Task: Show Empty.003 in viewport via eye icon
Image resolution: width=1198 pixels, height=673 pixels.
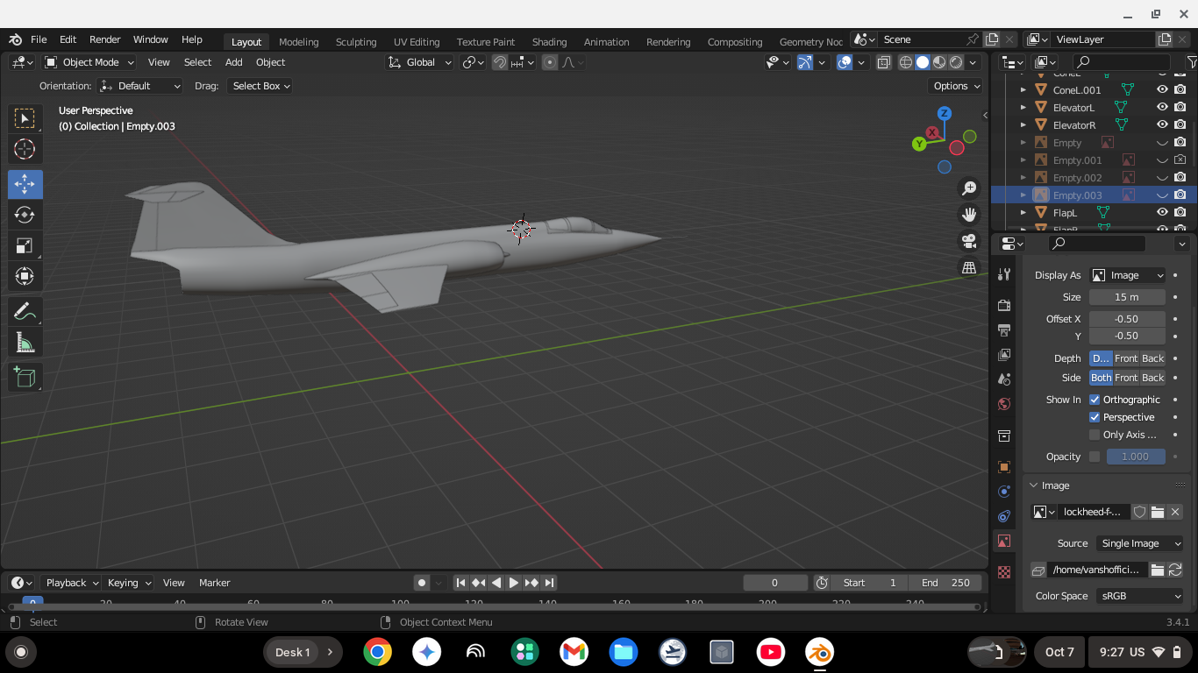Action: pyautogui.click(x=1162, y=195)
